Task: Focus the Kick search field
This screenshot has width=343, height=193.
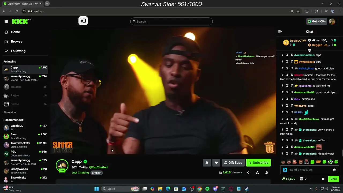Action: [x=171, y=21]
